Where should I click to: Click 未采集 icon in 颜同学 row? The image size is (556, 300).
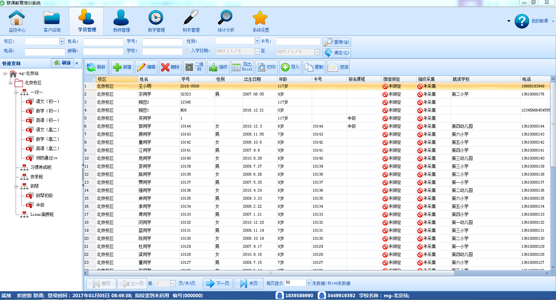point(420,134)
